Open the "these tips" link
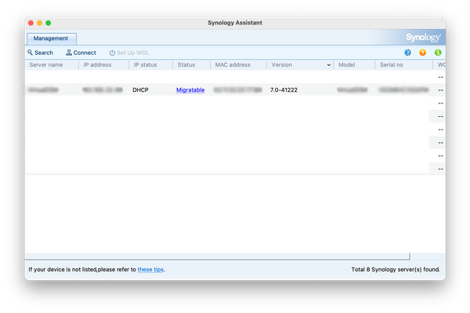 (x=150, y=270)
